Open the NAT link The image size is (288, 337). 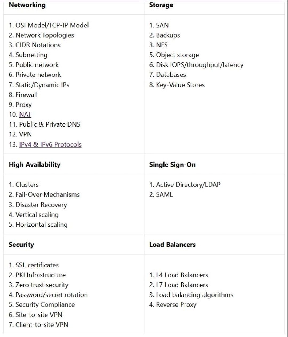click(25, 115)
